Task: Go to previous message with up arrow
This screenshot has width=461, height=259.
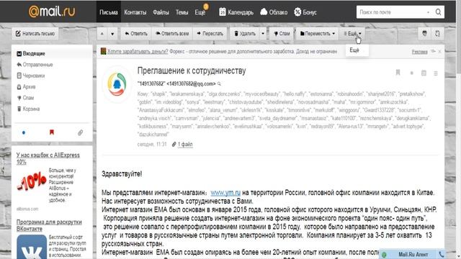Action: [x=102, y=34]
